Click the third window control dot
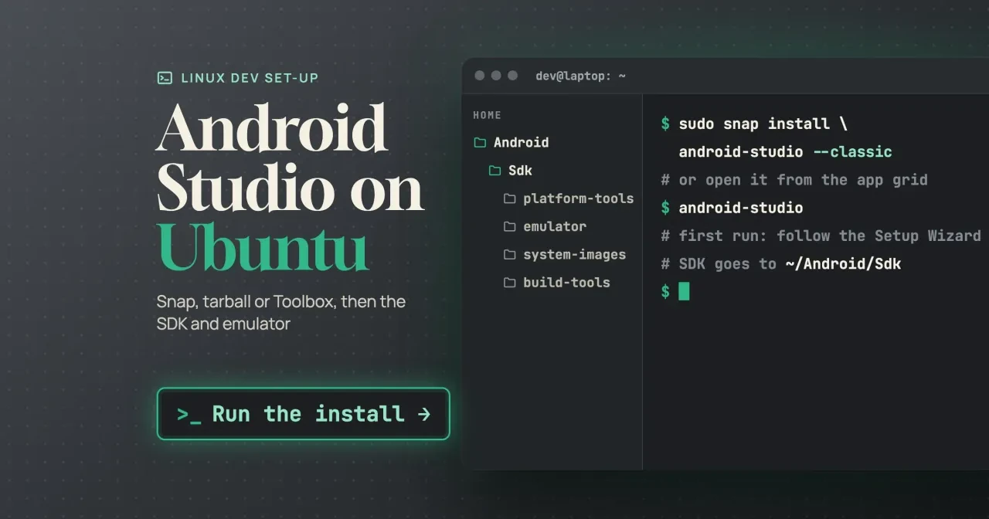Screen dimensions: 989x519 tap(513, 76)
